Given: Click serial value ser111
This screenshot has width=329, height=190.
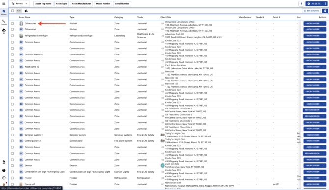Looking at the screenshot, I should pos(276,184).
